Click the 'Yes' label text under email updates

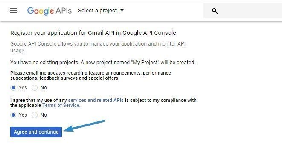(23, 88)
